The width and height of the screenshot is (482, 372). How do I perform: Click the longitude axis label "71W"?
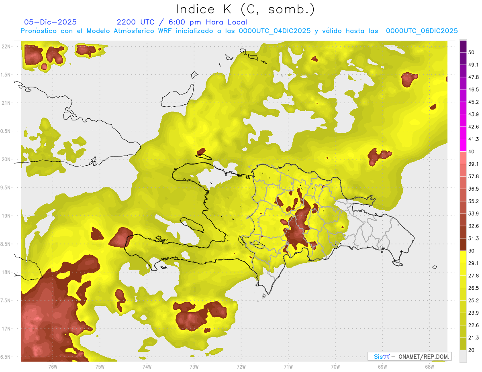(x=288, y=366)
